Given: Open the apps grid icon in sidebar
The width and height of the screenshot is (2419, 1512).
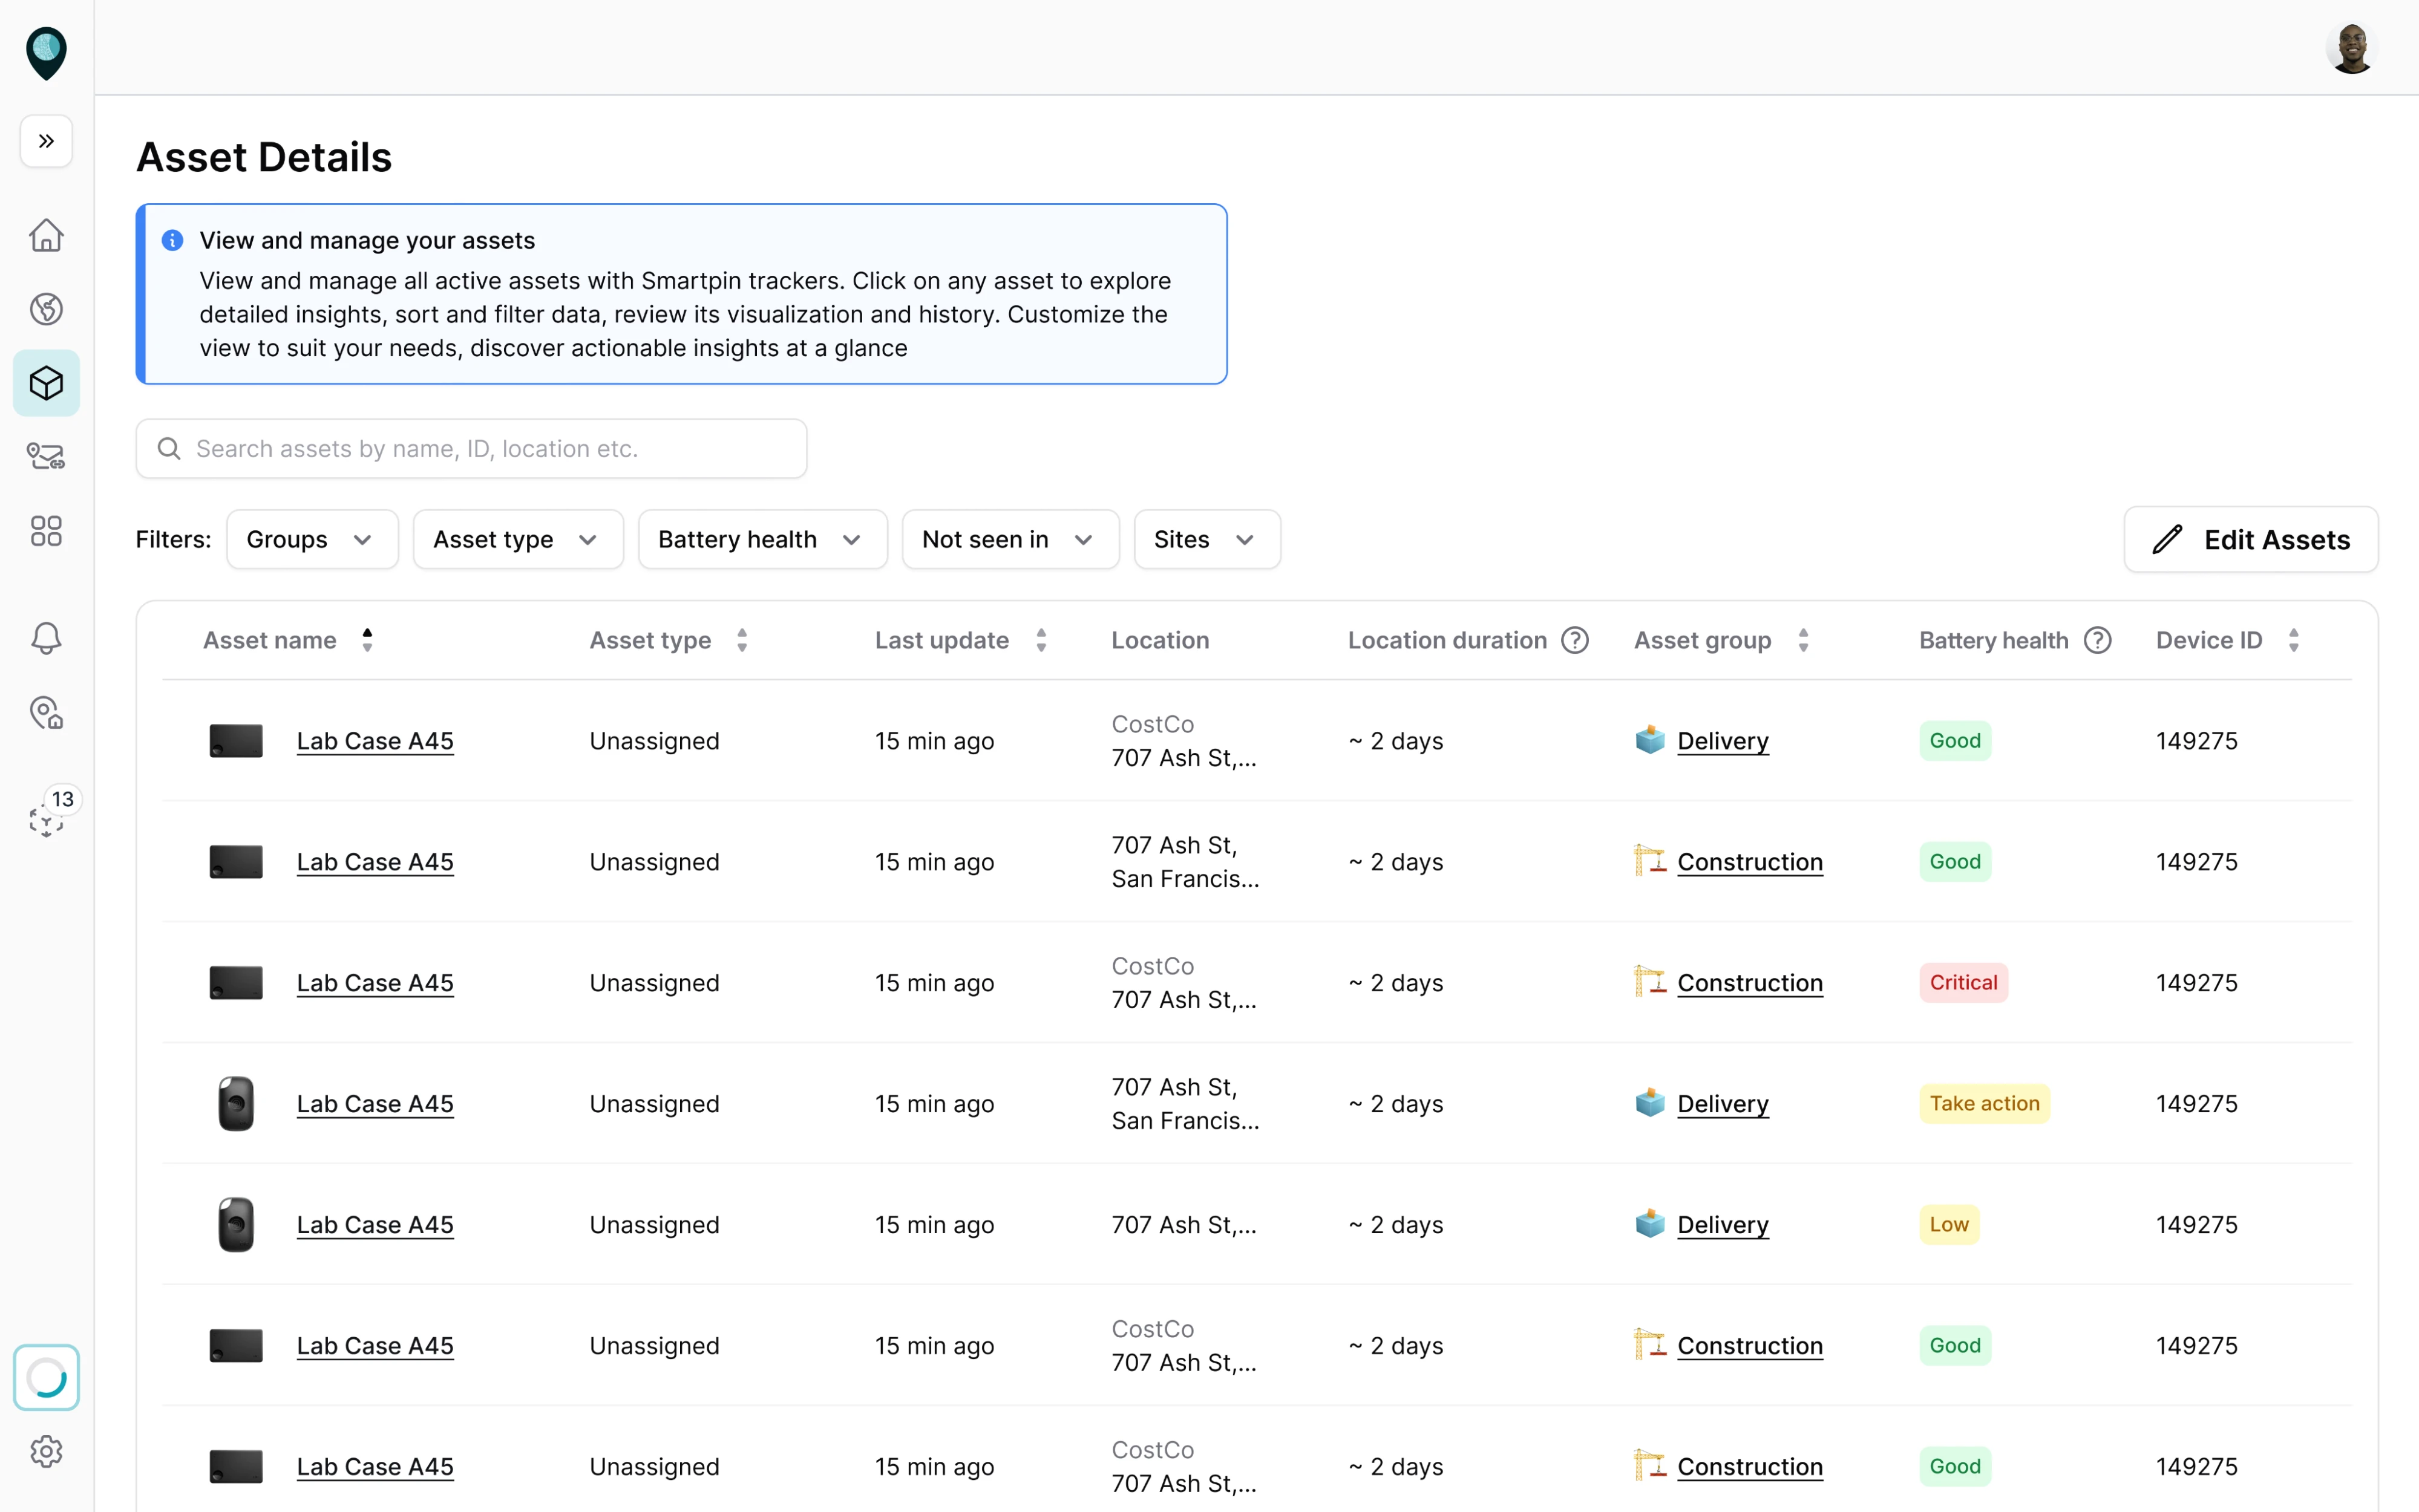Looking at the screenshot, I should pos(46,531).
